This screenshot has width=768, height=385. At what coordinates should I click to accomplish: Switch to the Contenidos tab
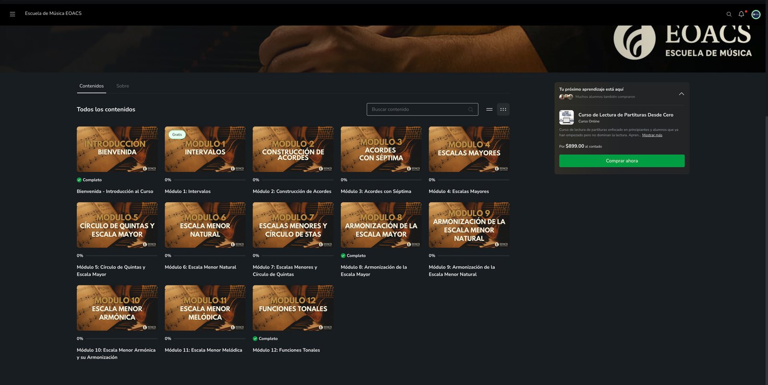[x=92, y=86]
